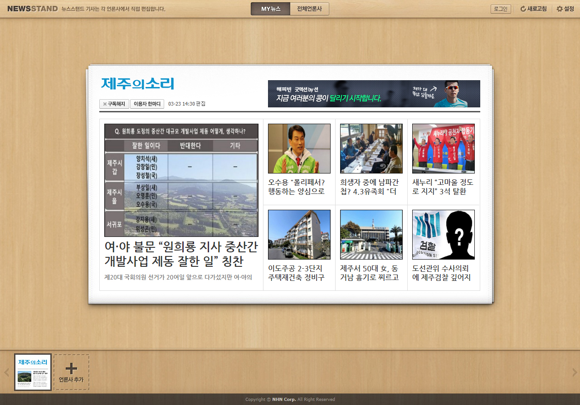Screen dimensions: 580x405
Task: Click the summary text 제20대 국회의원 선거가
Action: pyautogui.click(x=178, y=277)
